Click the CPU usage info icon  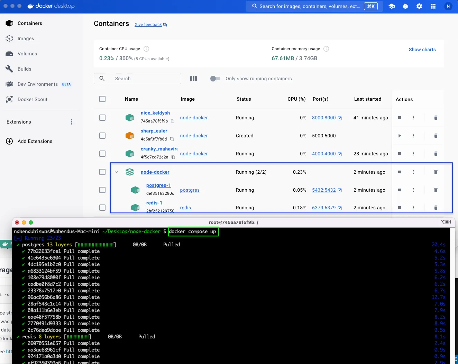[x=146, y=49]
